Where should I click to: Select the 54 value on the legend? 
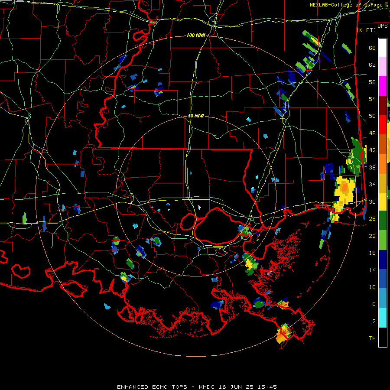pos(372,99)
